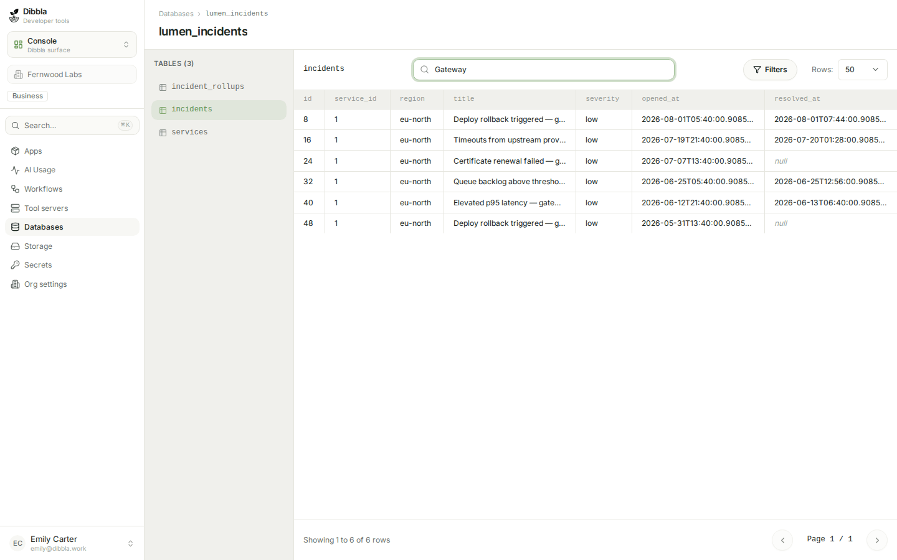Click the Tool servers icon
This screenshot has width=897, height=560.
16,208
